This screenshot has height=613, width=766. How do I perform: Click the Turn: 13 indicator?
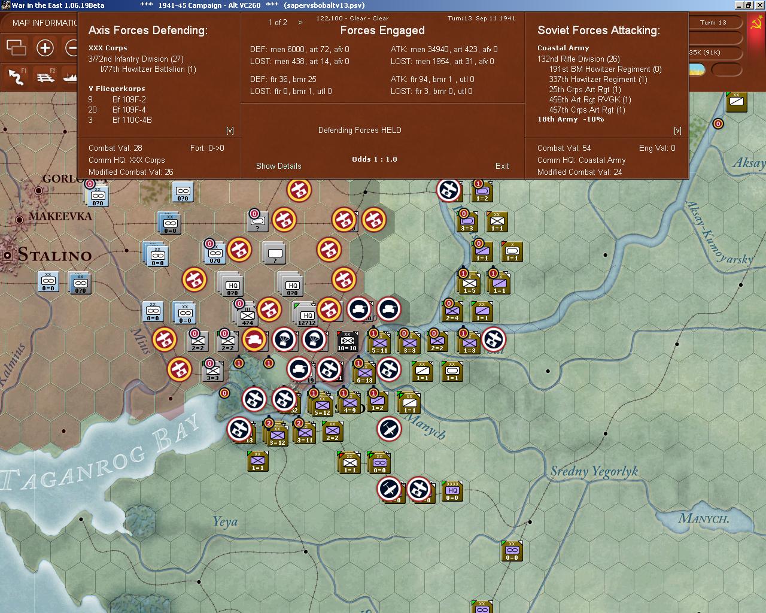(713, 22)
